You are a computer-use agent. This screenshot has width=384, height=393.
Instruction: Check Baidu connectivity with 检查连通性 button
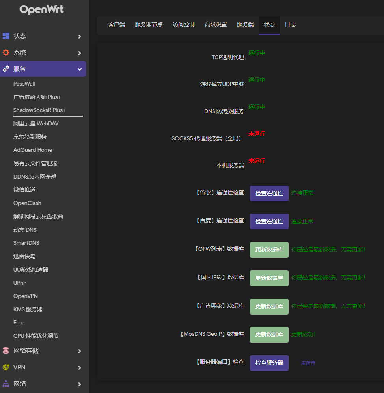coord(269,221)
